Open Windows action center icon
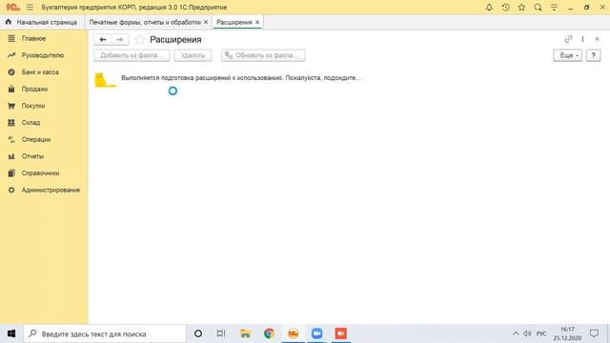The width and height of the screenshot is (610, 343). (594, 333)
